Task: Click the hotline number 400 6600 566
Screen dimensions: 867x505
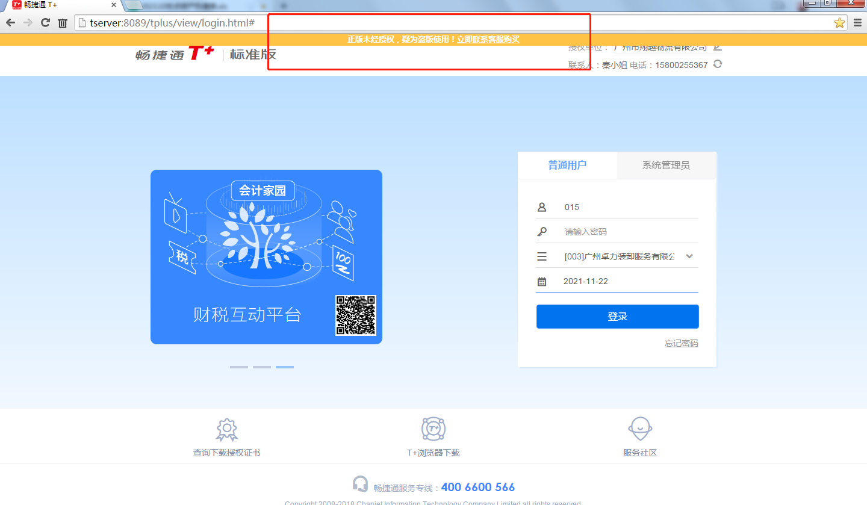Action: click(478, 487)
